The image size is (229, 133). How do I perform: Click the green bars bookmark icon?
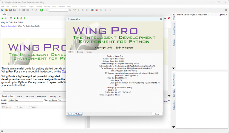[x=41, y=10]
